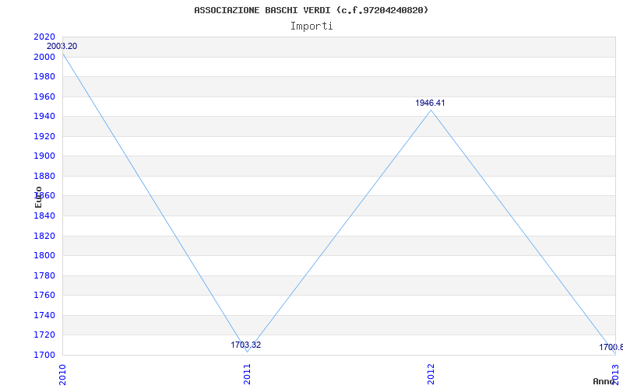The height and width of the screenshot is (389, 623).
Task: Click the 2011 x-axis year label
Action: pyautogui.click(x=247, y=374)
